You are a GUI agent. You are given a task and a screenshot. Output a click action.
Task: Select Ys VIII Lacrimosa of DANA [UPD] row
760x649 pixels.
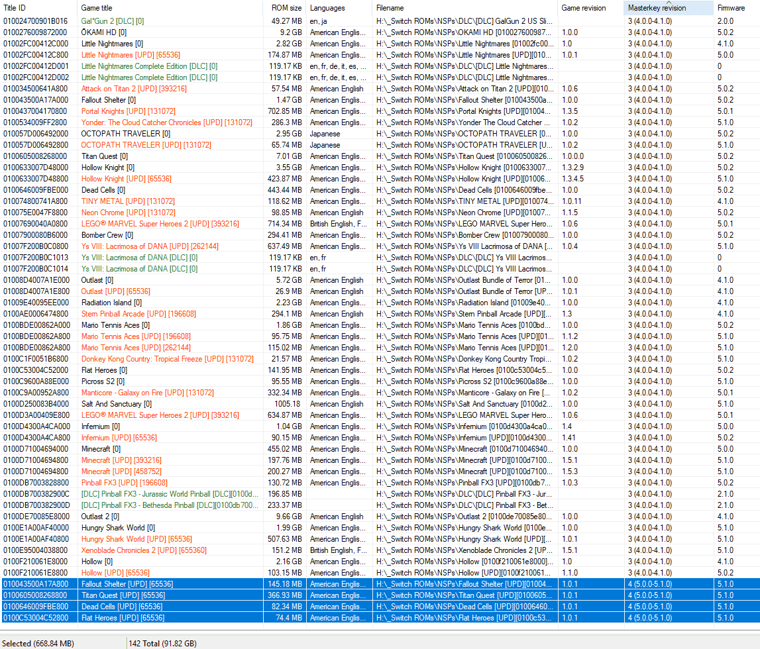click(x=380, y=246)
